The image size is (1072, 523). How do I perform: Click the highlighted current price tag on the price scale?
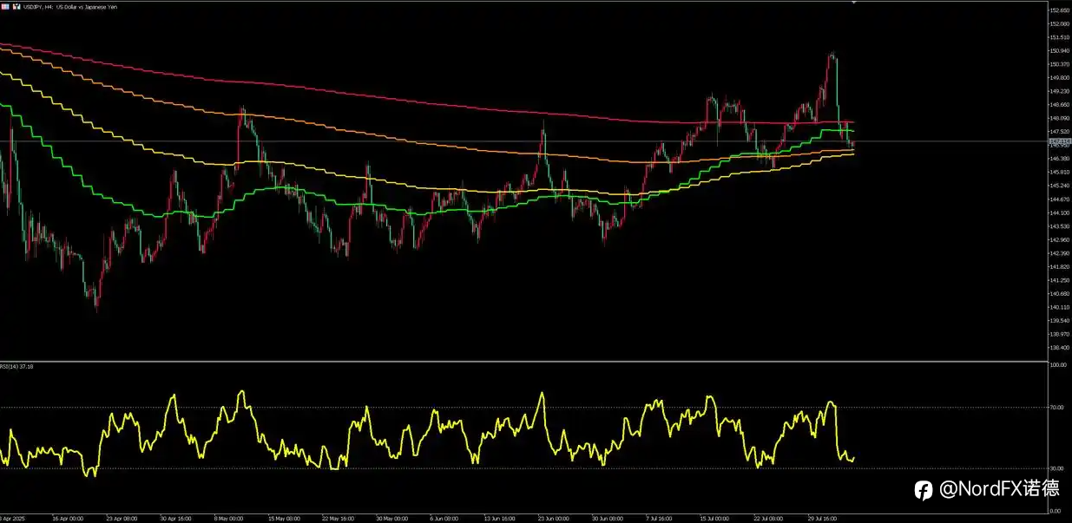pyautogui.click(x=1060, y=141)
